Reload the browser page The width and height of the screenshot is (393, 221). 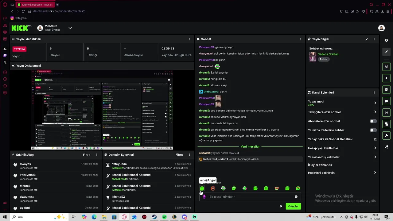pos(23,11)
